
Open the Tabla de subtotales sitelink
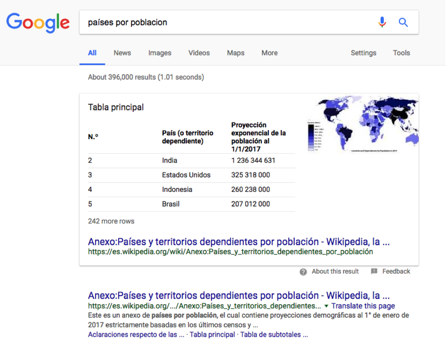pyautogui.click(x=275, y=335)
